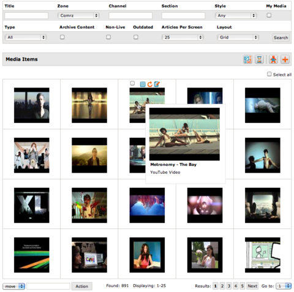The width and height of the screenshot is (294, 292).
Task: Click the Media Items section heading
Action: coord(21,59)
